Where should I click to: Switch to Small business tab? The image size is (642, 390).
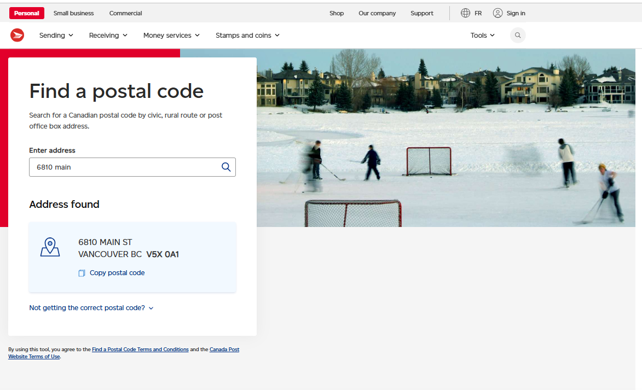pos(74,13)
